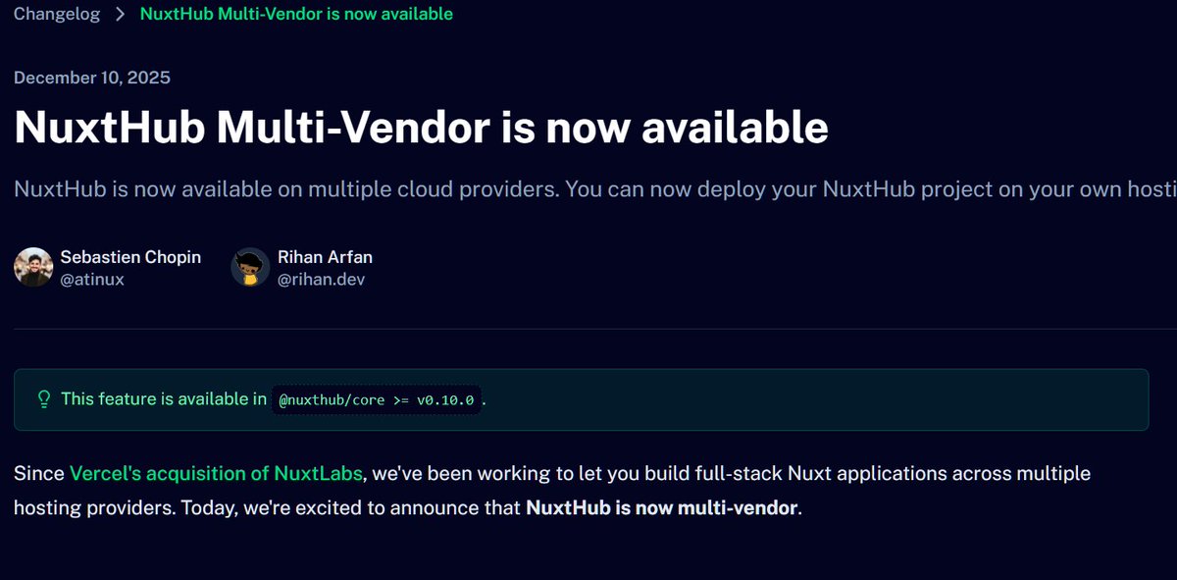This screenshot has width=1177, height=580.
Task: Open Rihan Arfan's avatar image
Action: [x=250, y=267]
